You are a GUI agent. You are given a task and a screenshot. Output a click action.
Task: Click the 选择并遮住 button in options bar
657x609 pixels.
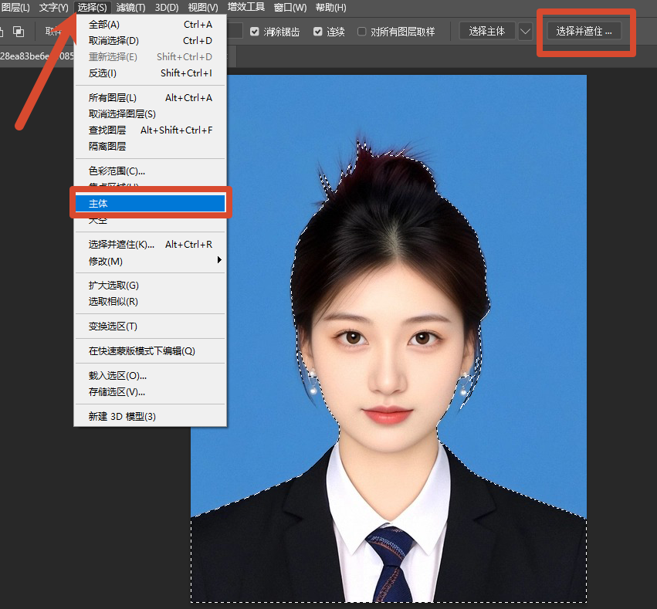pyautogui.click(x=584, y=32)
